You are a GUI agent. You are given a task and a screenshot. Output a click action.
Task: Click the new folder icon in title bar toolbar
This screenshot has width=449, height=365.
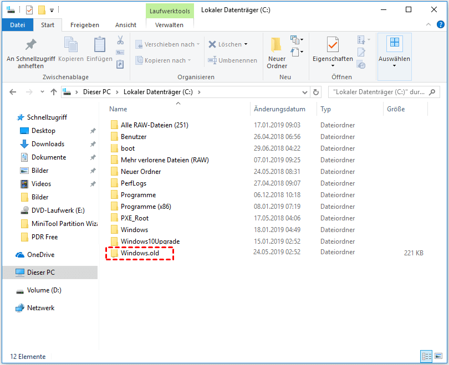point(42,10)
